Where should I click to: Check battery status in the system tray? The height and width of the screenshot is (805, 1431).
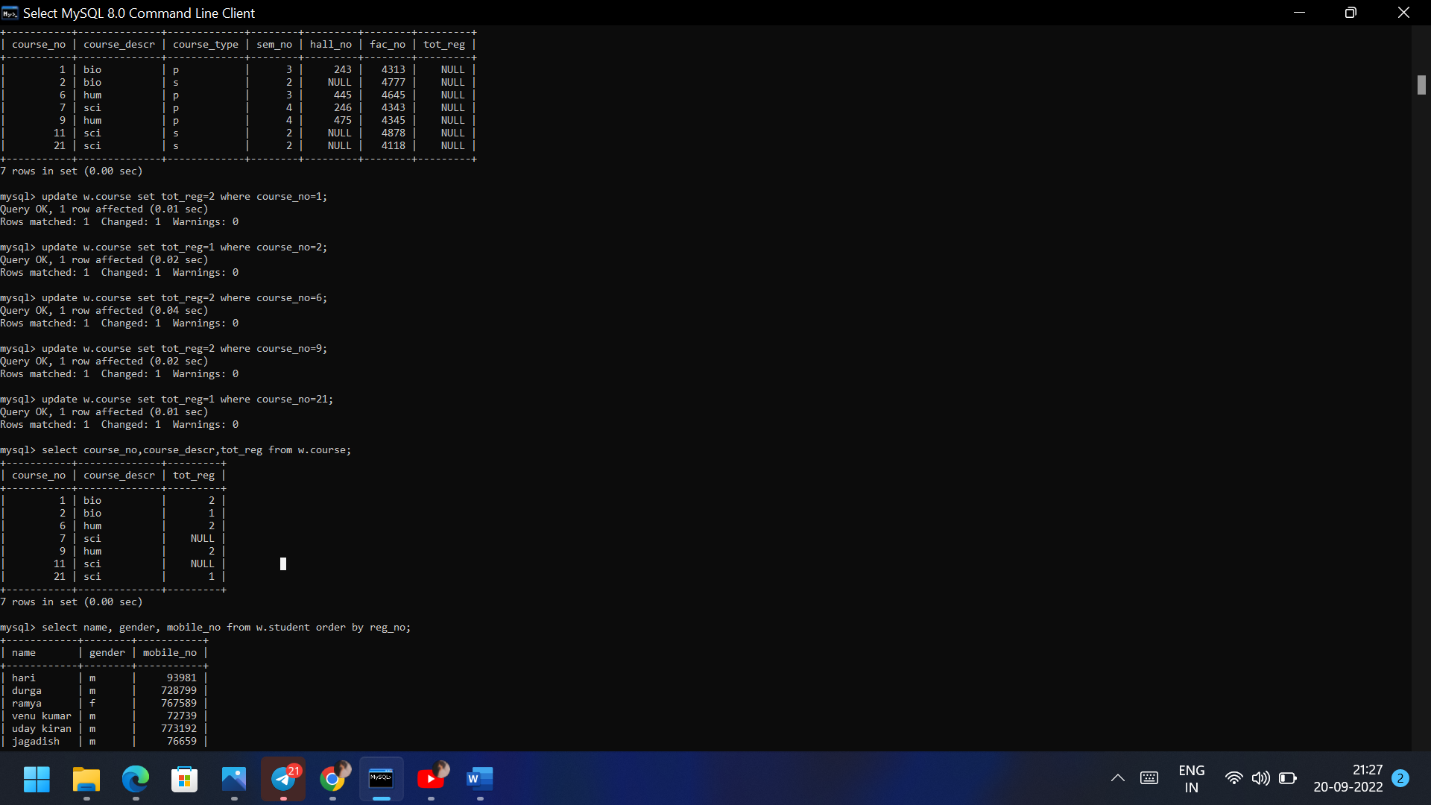[x=1289, y=778]
